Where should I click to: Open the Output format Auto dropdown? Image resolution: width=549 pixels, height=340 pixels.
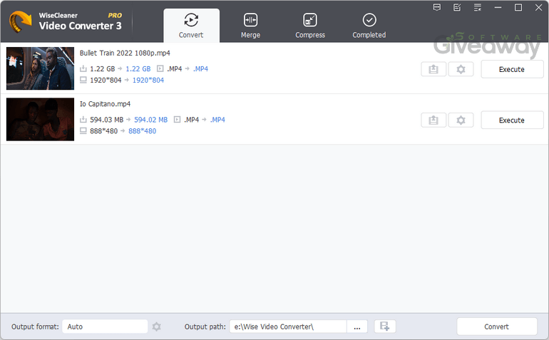(x=105, y=326)
